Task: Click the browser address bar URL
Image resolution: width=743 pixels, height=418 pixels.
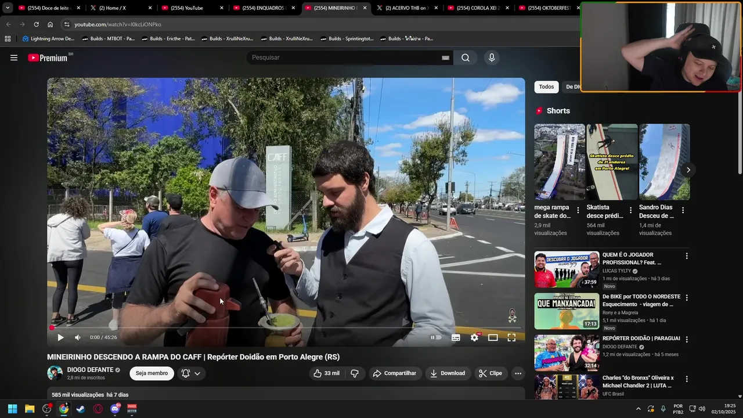Action: [x=118, y=24]
